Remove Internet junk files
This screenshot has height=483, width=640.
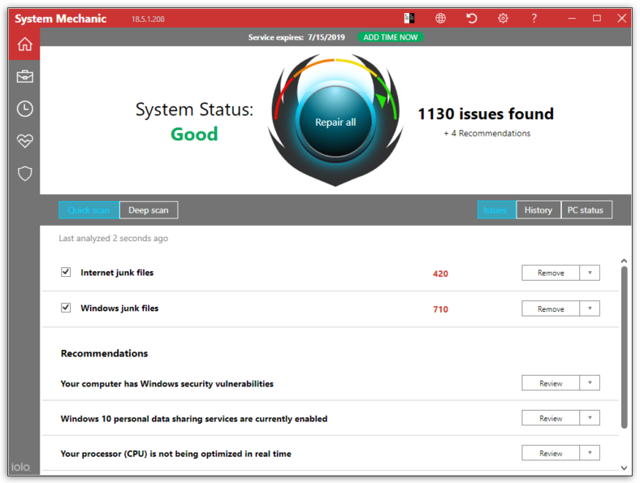(551, 273)
